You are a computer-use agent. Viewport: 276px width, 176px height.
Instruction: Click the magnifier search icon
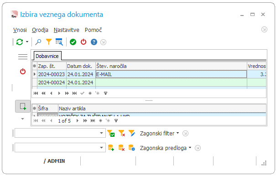[38, 42]
